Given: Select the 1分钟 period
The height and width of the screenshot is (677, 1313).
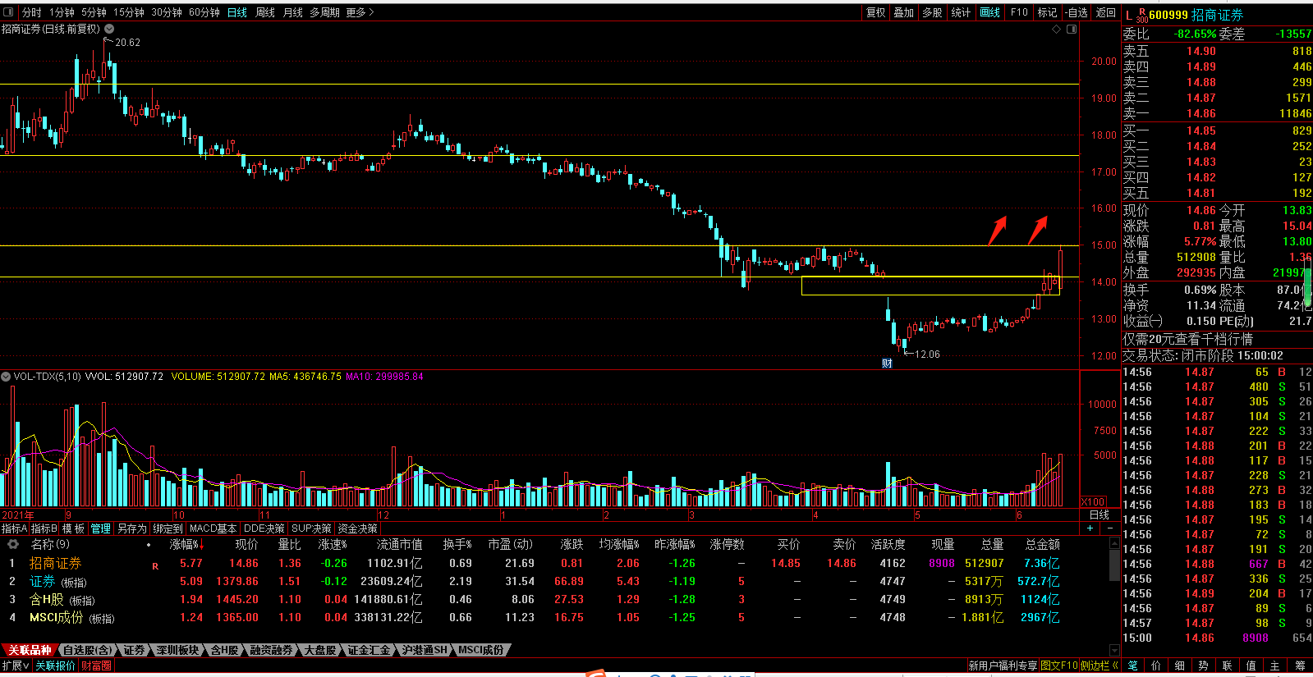Looking at the screenshot, I should click(x=62, y=12).
